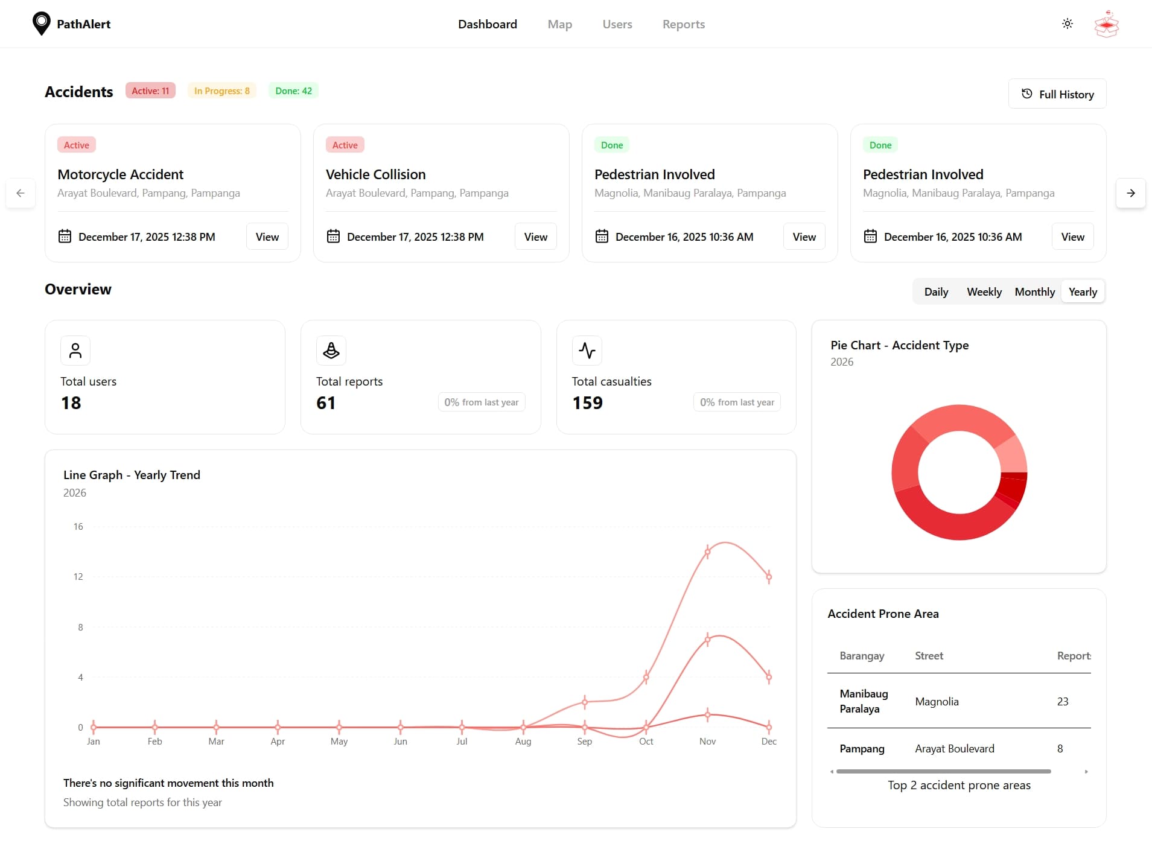Show previous accident cards with left arrow
The image size is (1152, 858).
21,193
